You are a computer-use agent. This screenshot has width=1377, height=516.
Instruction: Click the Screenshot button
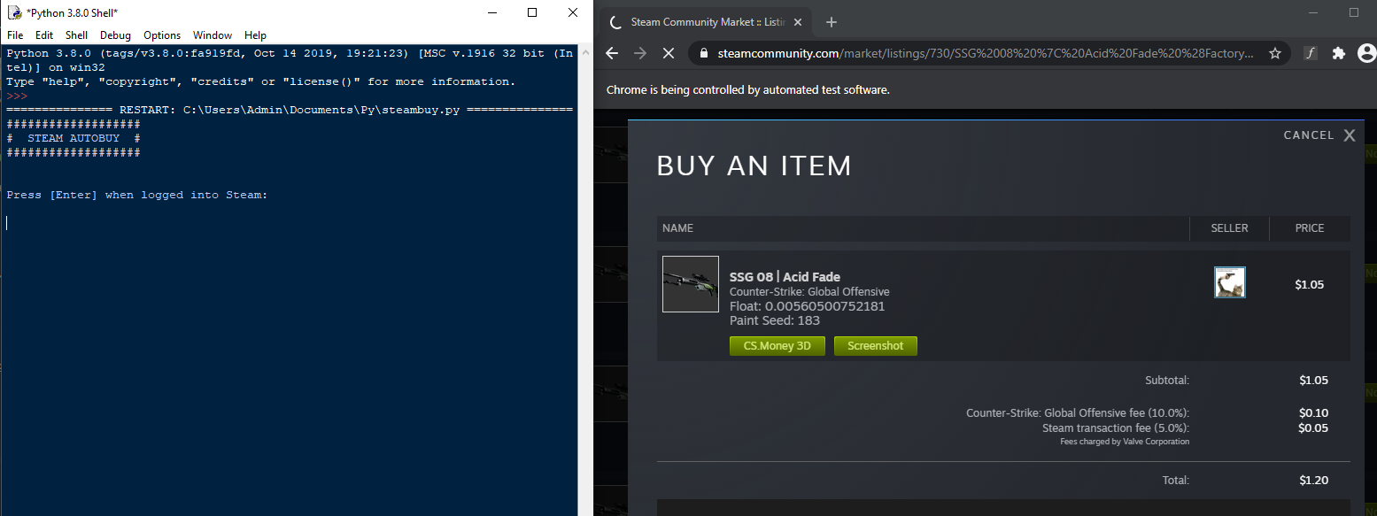tap(875, 345)
